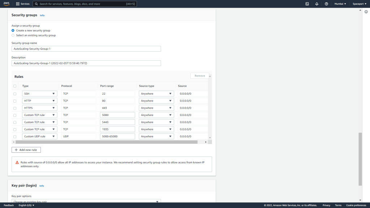The width and height of the screenshot is (370, 208).
Task: Toggle the info panel icon at right edge
Action: (366, 12)
